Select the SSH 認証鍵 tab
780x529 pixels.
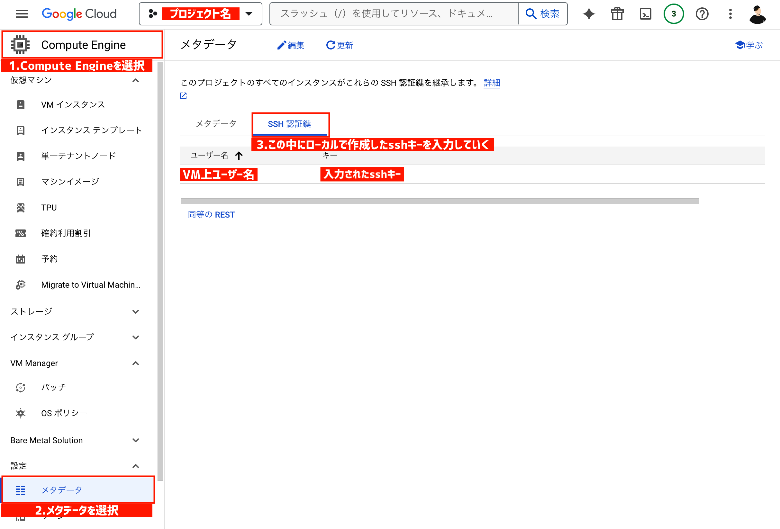(x=289, y=124)
